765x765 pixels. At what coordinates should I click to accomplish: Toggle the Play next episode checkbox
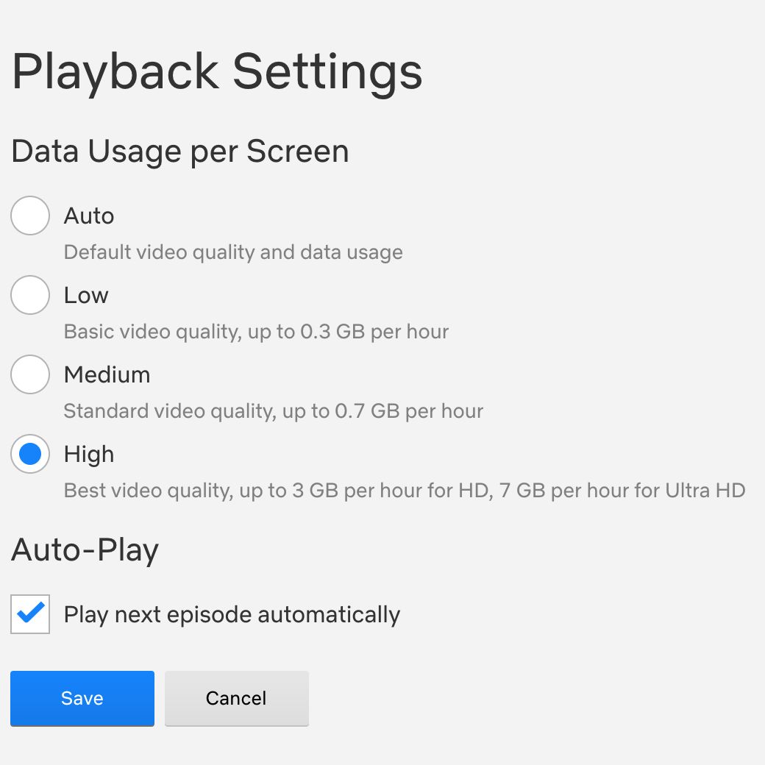(30, 614)
